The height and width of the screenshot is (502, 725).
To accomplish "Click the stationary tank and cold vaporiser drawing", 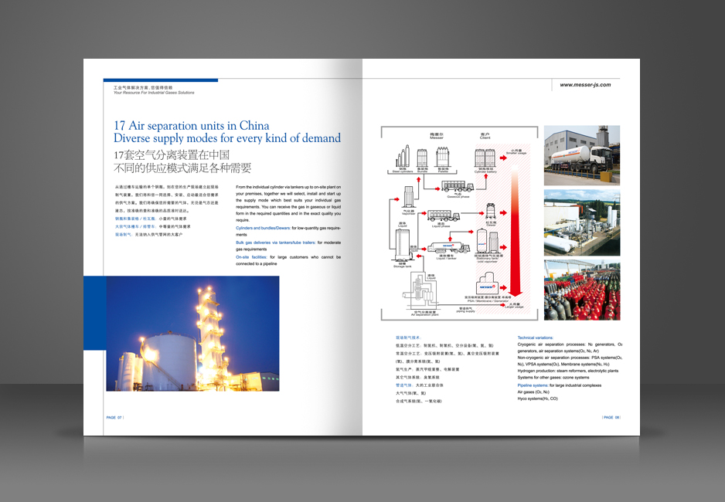I will point(487,242).
